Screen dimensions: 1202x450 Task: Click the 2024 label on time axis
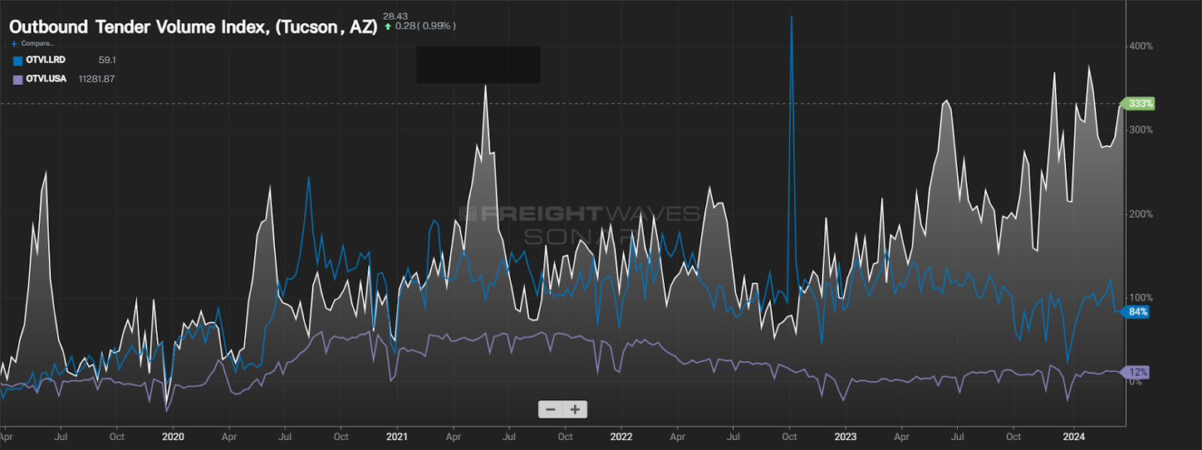[1074, 436]
